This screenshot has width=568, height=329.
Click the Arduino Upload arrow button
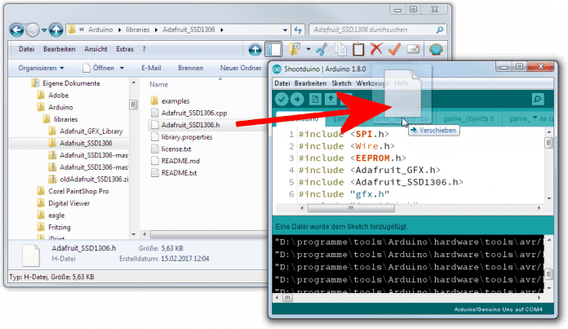pos(298,99)
